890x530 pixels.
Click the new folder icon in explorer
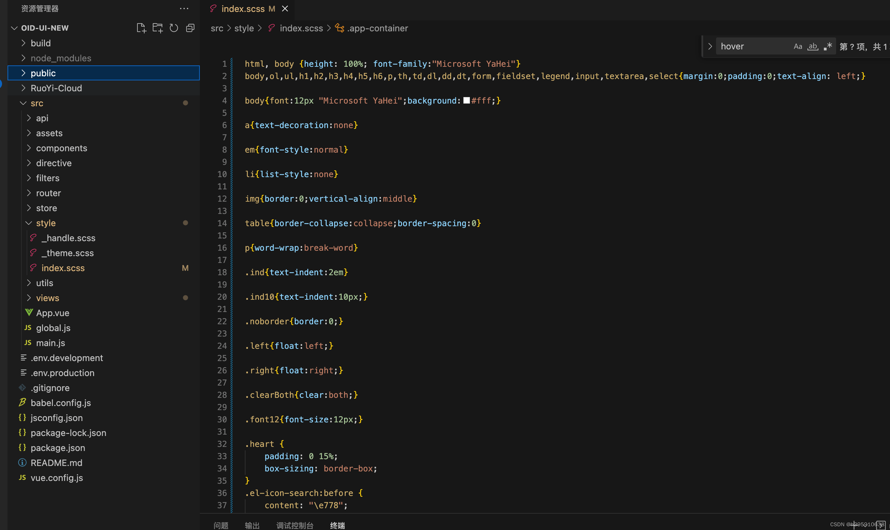point(157,27)
